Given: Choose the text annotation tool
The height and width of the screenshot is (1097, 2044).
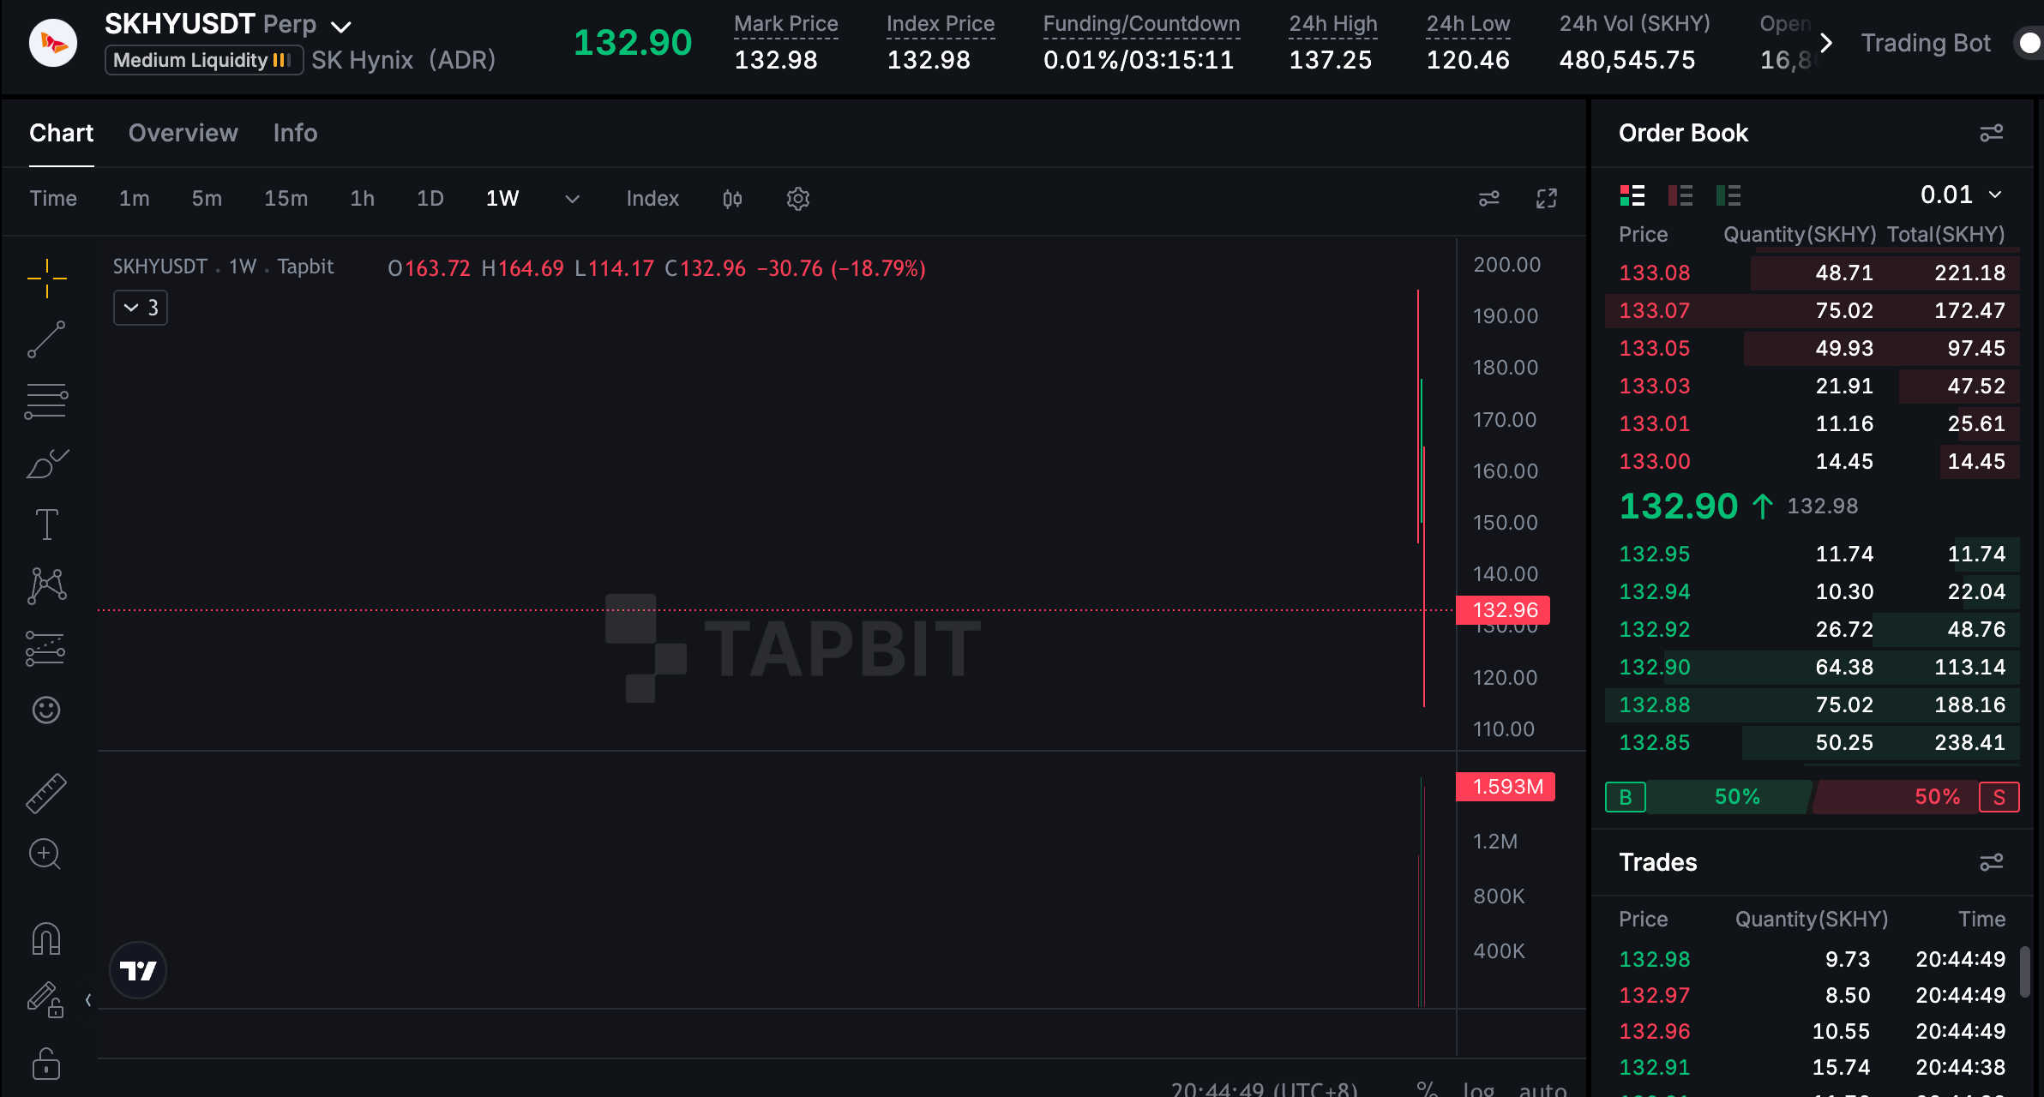Looking at the screenshot, I should coord(46,525).
